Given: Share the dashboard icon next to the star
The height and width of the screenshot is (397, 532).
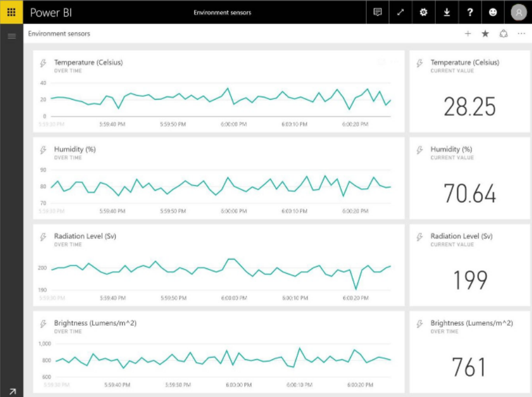Looking at the screenshot, I should pyautogui.click(x=504, y=34).
